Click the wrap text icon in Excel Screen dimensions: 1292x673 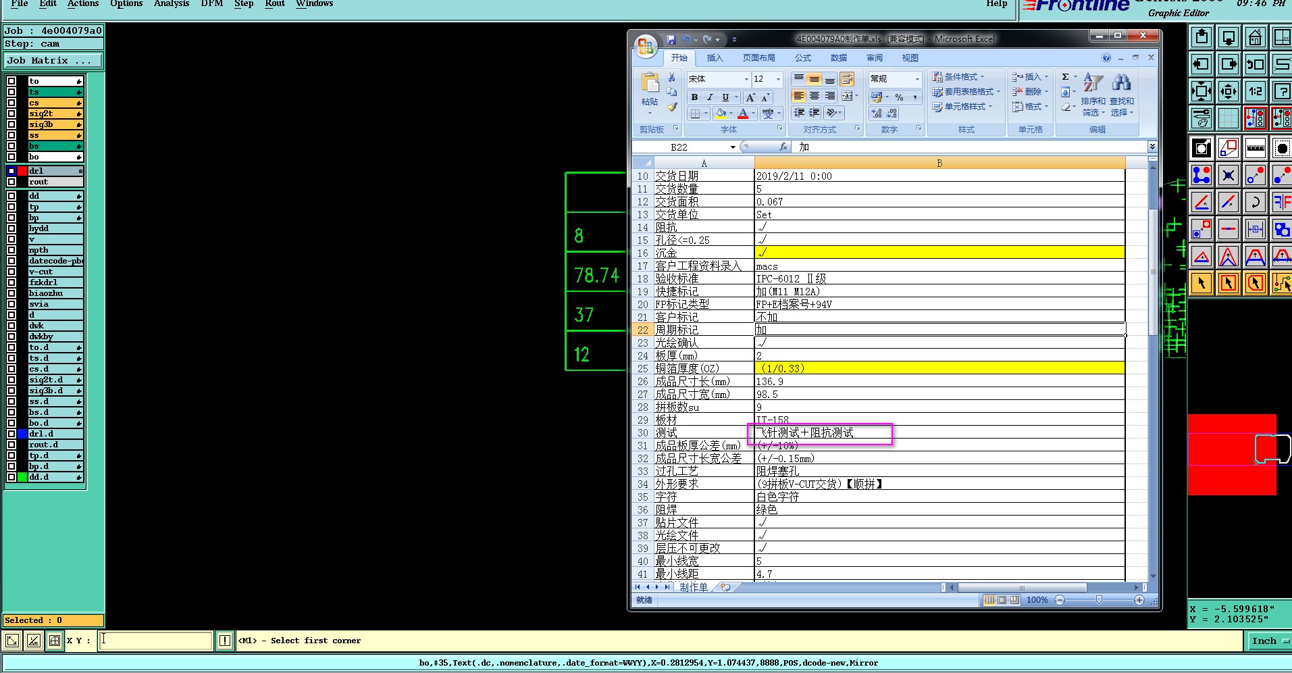pos(847,80)
